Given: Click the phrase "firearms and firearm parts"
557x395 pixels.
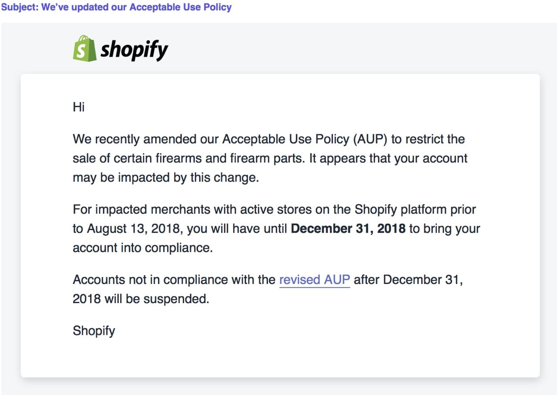Looking at the screenshot, I should click(x=224, y=159).
